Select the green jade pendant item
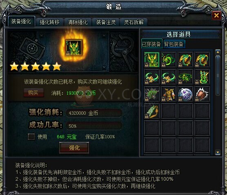This screenshot has width=227, height=195. tap(152, 111)
